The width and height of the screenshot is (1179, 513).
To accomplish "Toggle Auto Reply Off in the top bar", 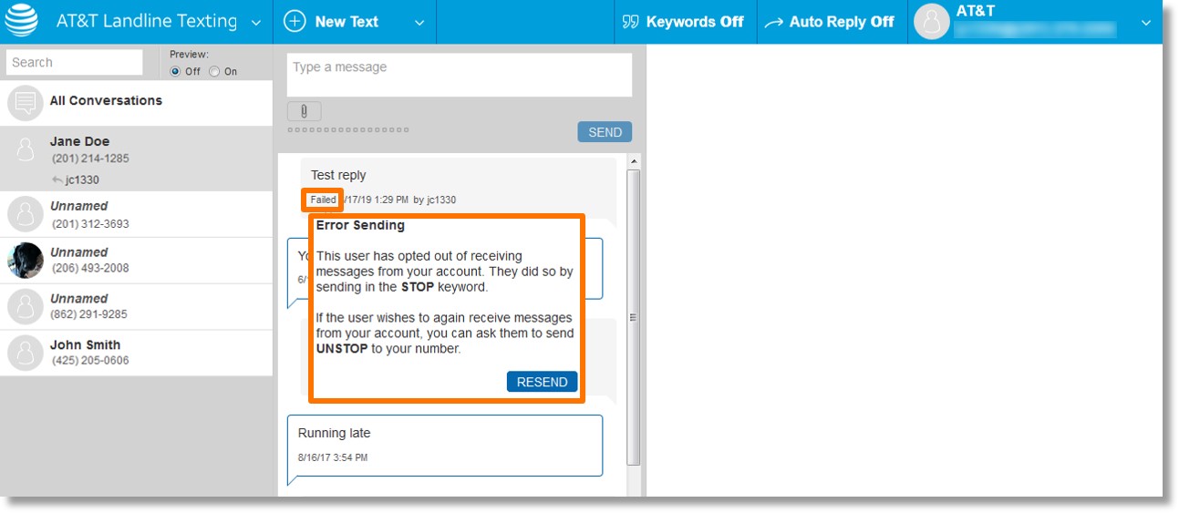I will [829, 22].
